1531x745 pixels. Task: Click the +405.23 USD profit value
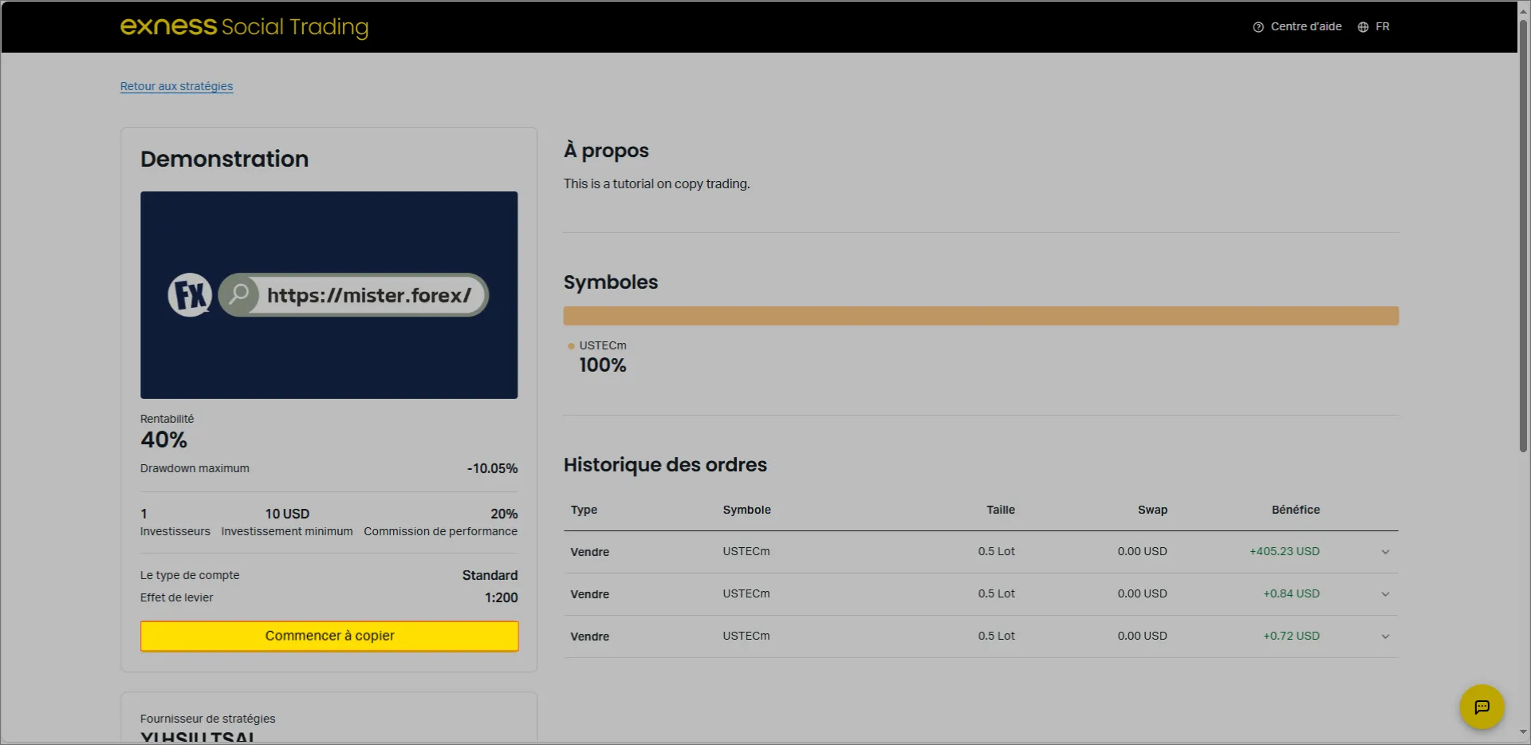(1285, 551)
